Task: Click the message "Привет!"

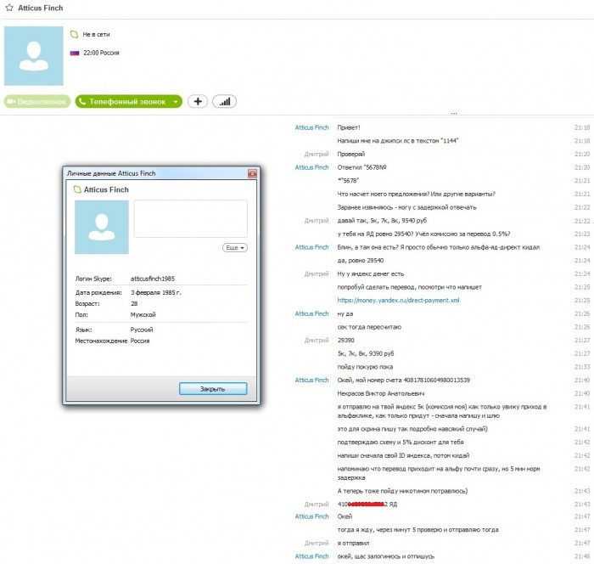Action: coord(349,127)
